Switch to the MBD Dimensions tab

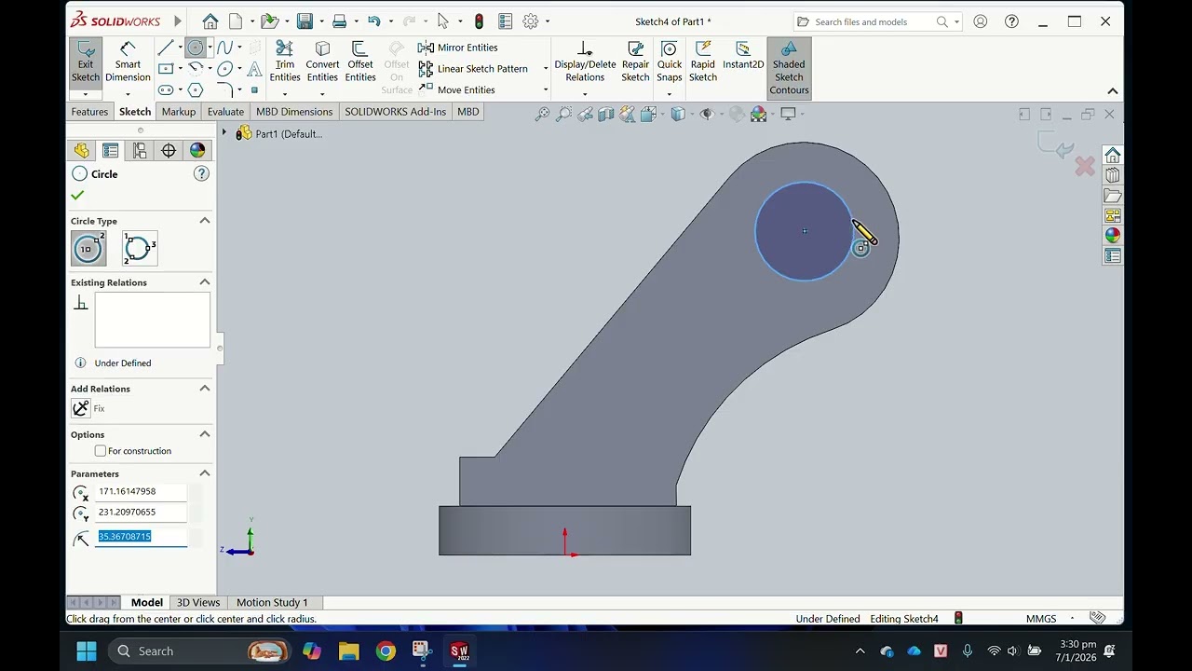294,112
